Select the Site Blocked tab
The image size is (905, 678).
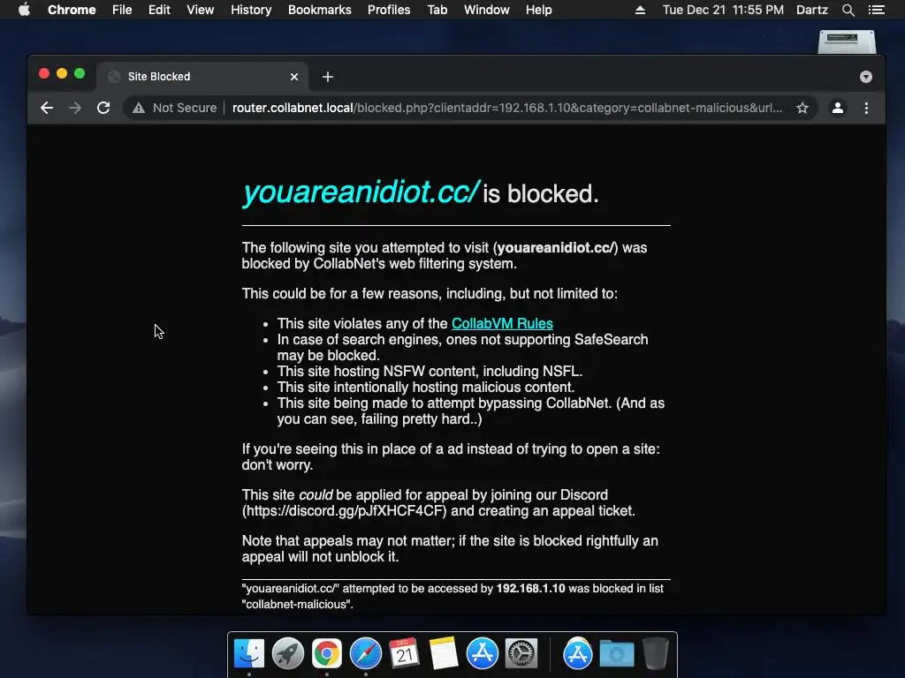[x=202, y=77]
